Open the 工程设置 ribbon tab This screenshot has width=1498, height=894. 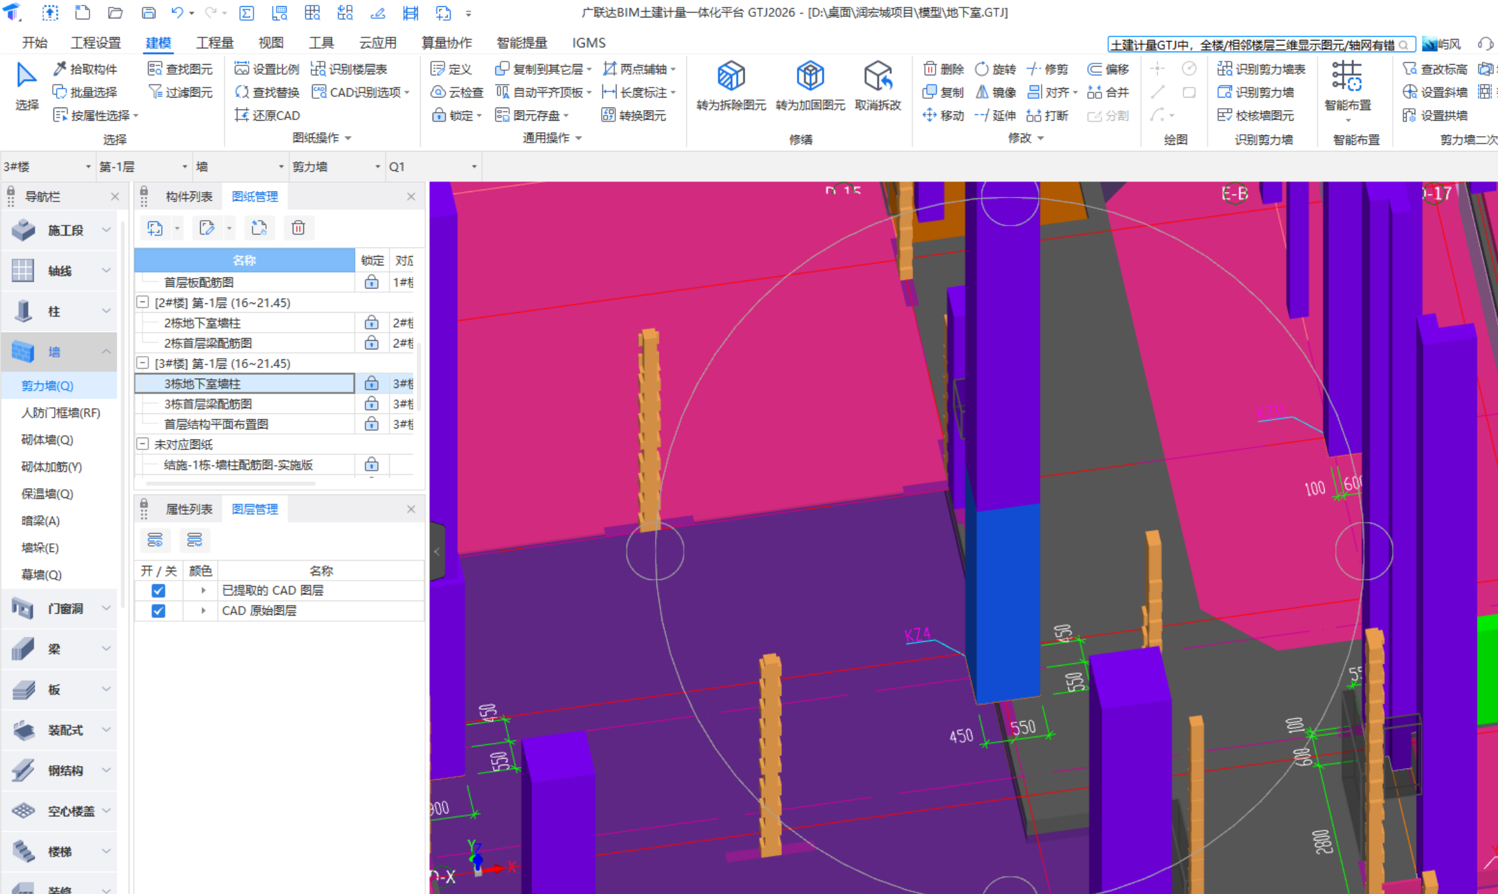pos(96,42)
